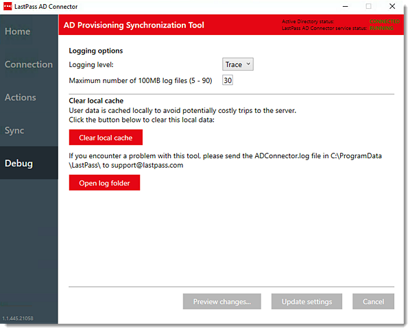Expand the Logging level dropdown
Viewport: 408px width, 328px height.
click(x=237, y=64)
